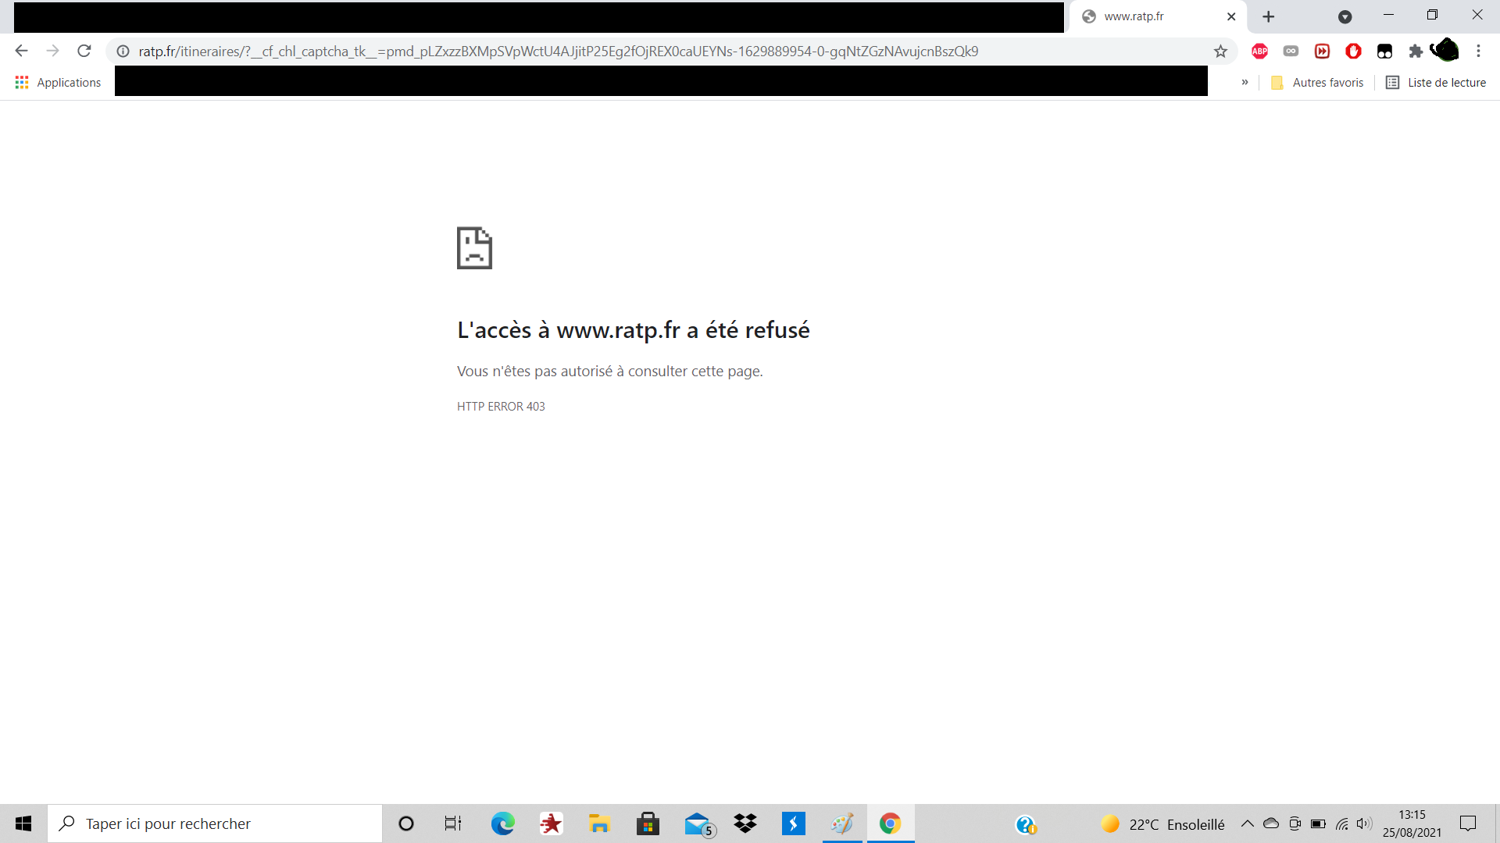Bookmark this page with the star icon
Screen dimensions: 1500x843
coord(1220,52)
